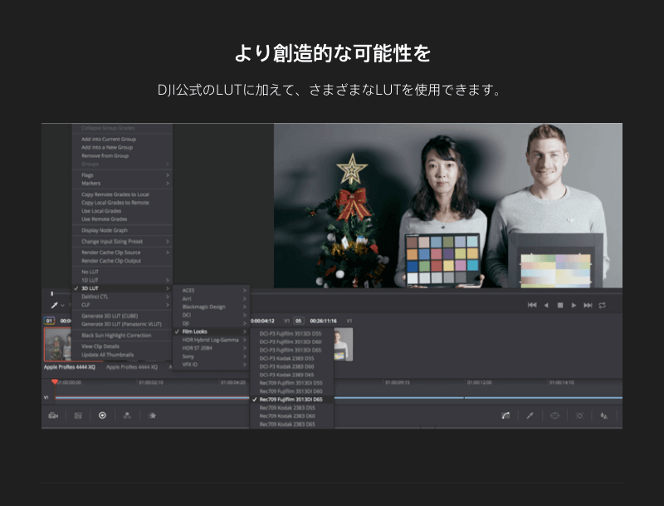This screenshot has width=664, height=506.
Task: Toggle loop playback in the viewer transport
Action: tap(603, 305)
